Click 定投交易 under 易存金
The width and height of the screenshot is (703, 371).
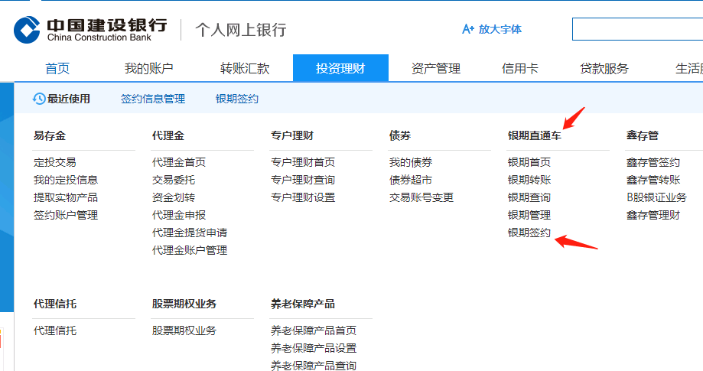click(x=55, y=162)
